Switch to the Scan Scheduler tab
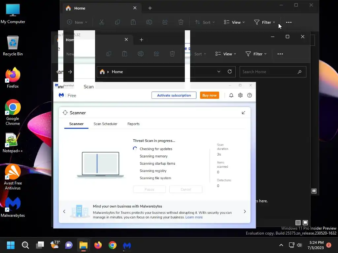The width and height of the screenshot is (338, 253). pyautogui.click(x=105, y=124)
